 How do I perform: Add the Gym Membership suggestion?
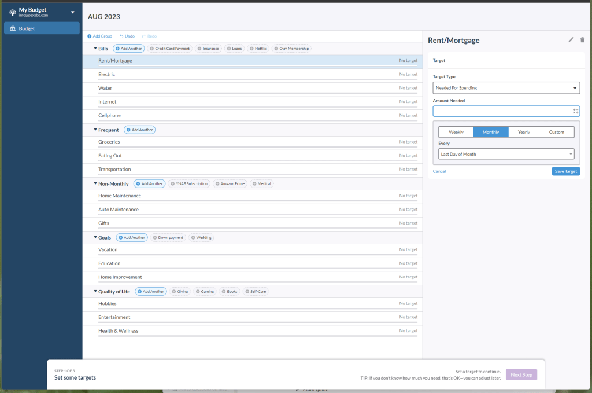291,49
